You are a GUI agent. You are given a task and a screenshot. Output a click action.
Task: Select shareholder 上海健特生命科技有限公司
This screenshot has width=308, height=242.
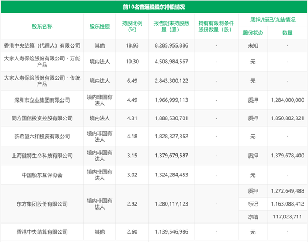tap(42, 156)
